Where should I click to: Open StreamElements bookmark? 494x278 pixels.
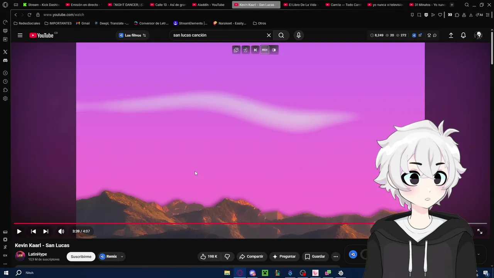click(190, 23)
